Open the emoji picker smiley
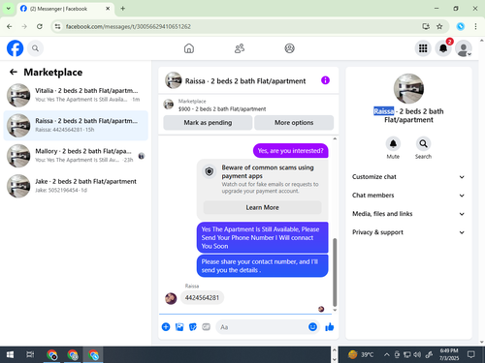 (x=312, y=327)
